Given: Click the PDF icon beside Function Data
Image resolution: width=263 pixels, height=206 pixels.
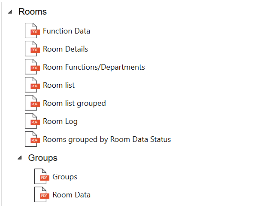Looking at the screenshot, I should click(32, 31).
